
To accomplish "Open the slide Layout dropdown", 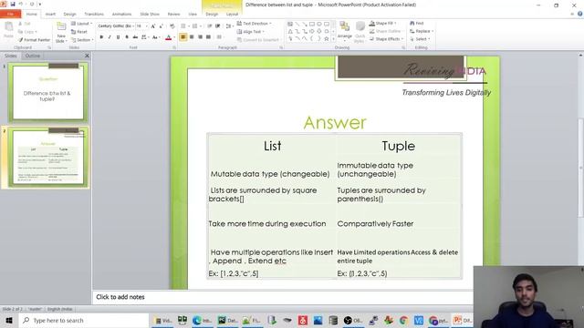I will 81,24.
